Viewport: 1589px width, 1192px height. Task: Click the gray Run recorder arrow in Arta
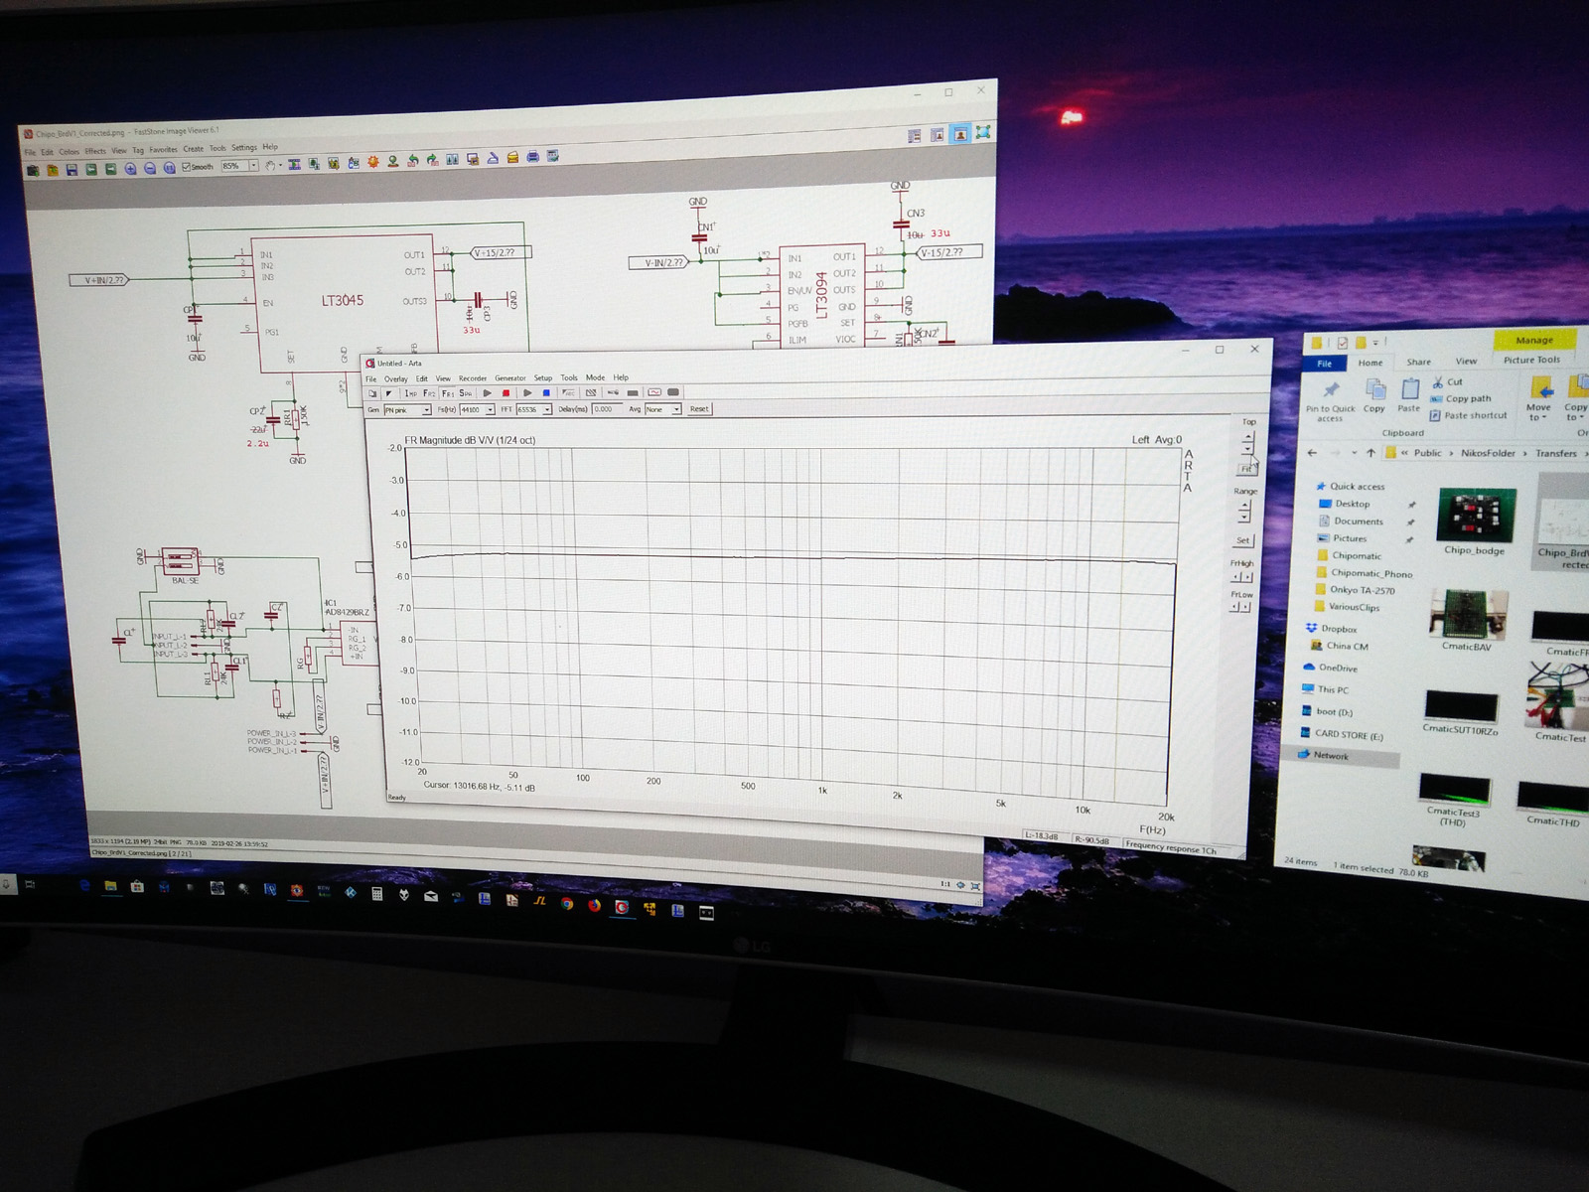point(487,393)
